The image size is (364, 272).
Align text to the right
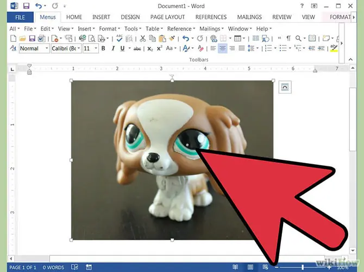pyautogui.click(x=232, y=48)
